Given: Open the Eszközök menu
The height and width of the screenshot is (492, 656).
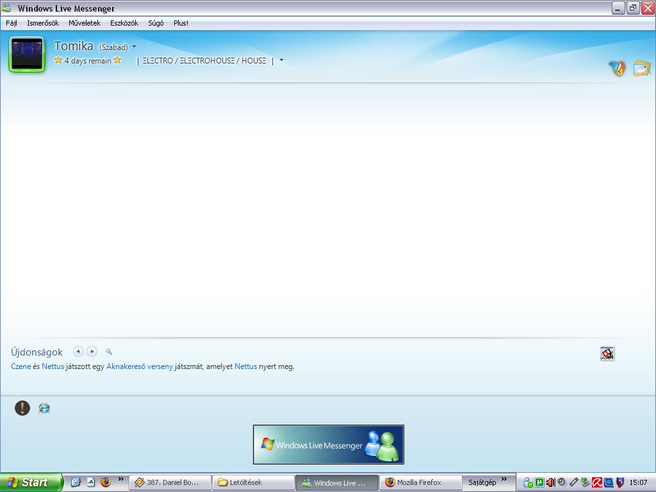Looking at the screenshot, I should point(124,23).
